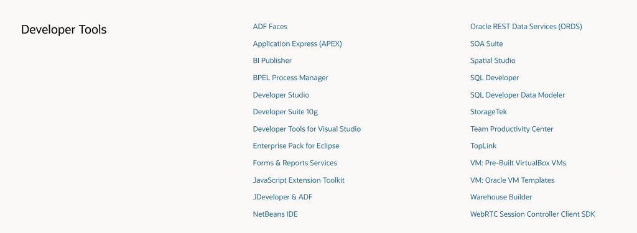Click the Developer Tools heading
The height and width of the screenshot is (233, 637).
(64, 29)
